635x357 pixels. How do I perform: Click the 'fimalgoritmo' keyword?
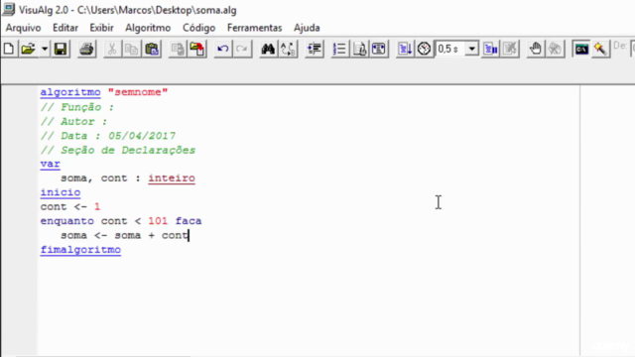pyautogui.click(x=80, y=250)
